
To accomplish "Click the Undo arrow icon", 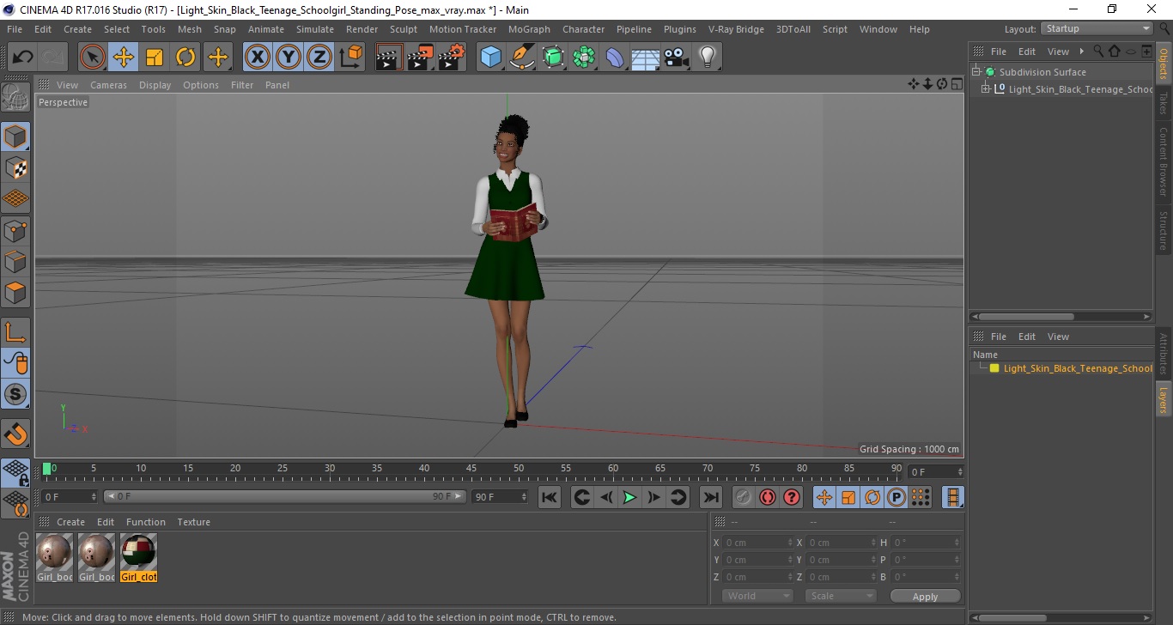I will 22,58.
